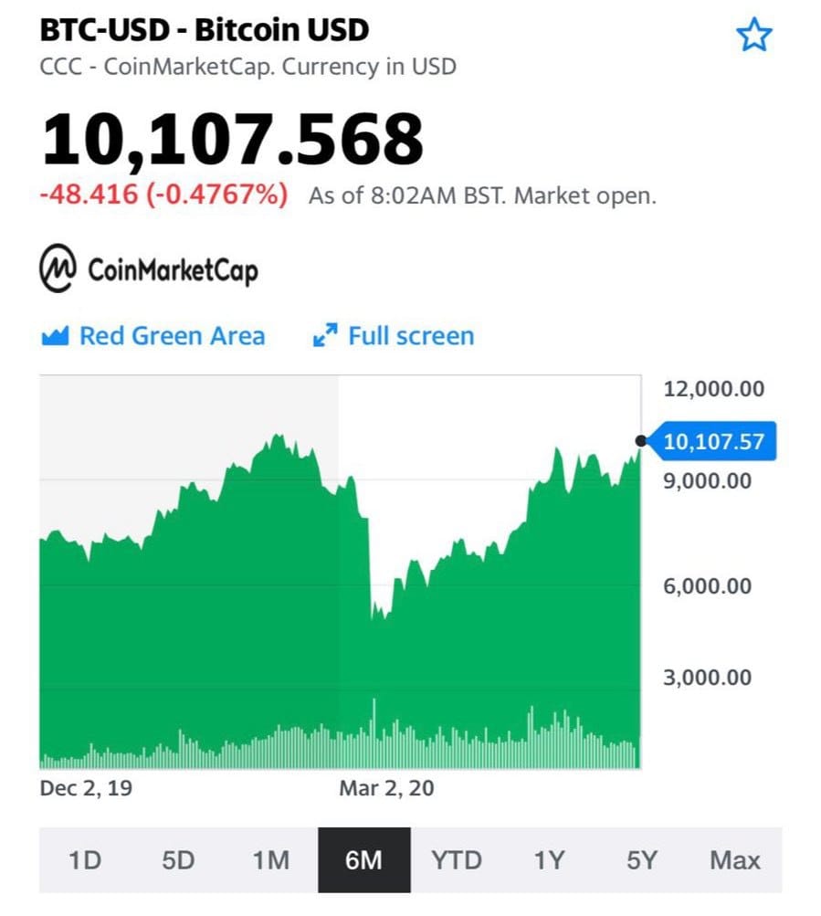This screenshot has height=916, width=821.
Task: Click the 12,000.00 axis label
Action: [x=713, y=389]
